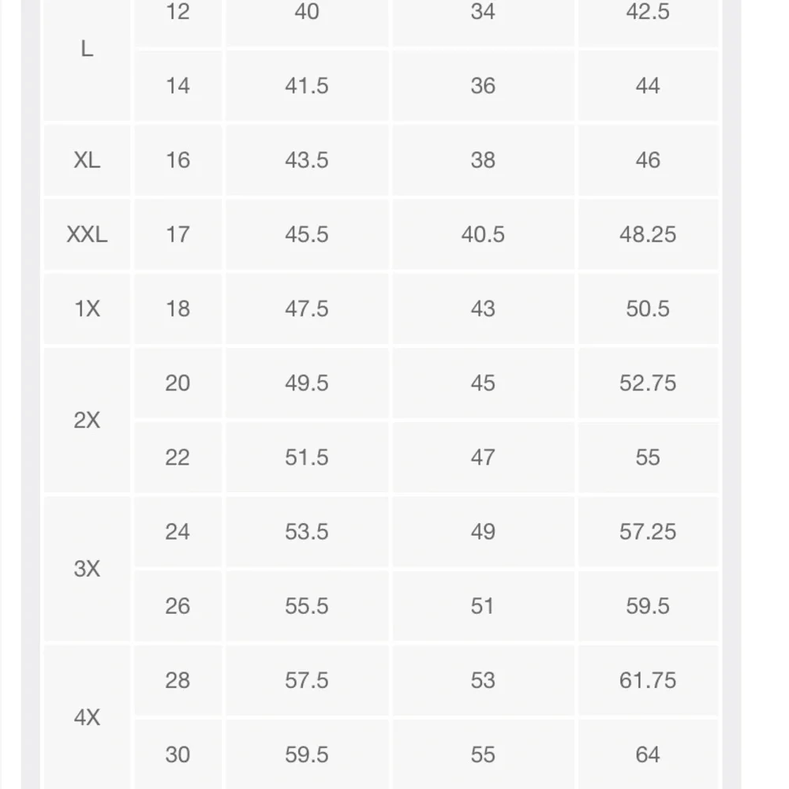789x789 pixels.
Task: Select numeric size 24 cell
Action: click(178, 531)
